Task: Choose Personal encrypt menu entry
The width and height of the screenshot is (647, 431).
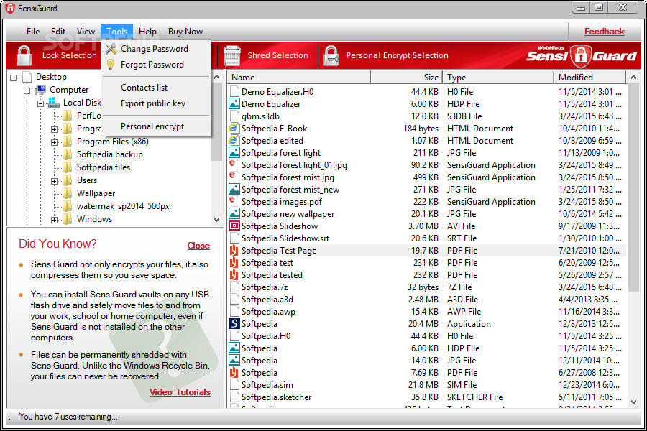Action: 157,126
